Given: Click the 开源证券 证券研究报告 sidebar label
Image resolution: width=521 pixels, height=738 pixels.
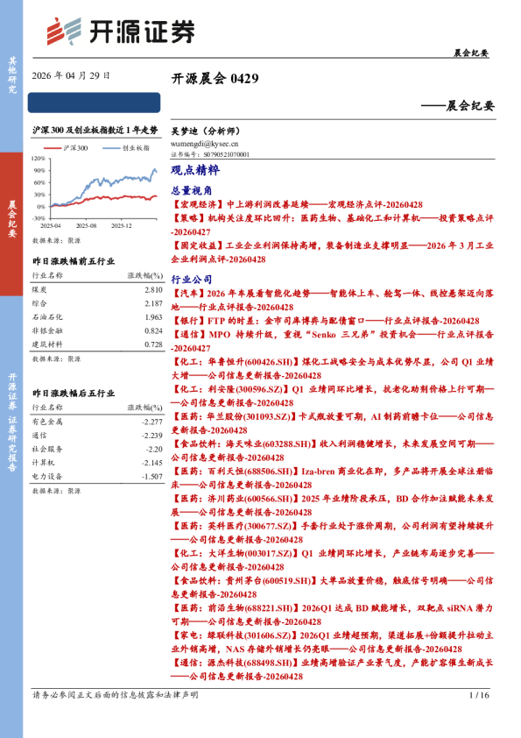Looking at the screenshot, I should [11, 422].
